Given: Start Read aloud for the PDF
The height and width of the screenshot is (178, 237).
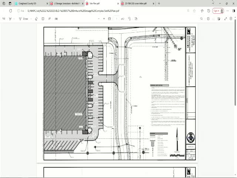Looking at the screenshot, I should (x=50, y=19).
